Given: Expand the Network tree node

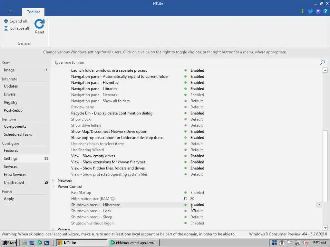Looking at the screenshot, I should (x=53, y=180).
